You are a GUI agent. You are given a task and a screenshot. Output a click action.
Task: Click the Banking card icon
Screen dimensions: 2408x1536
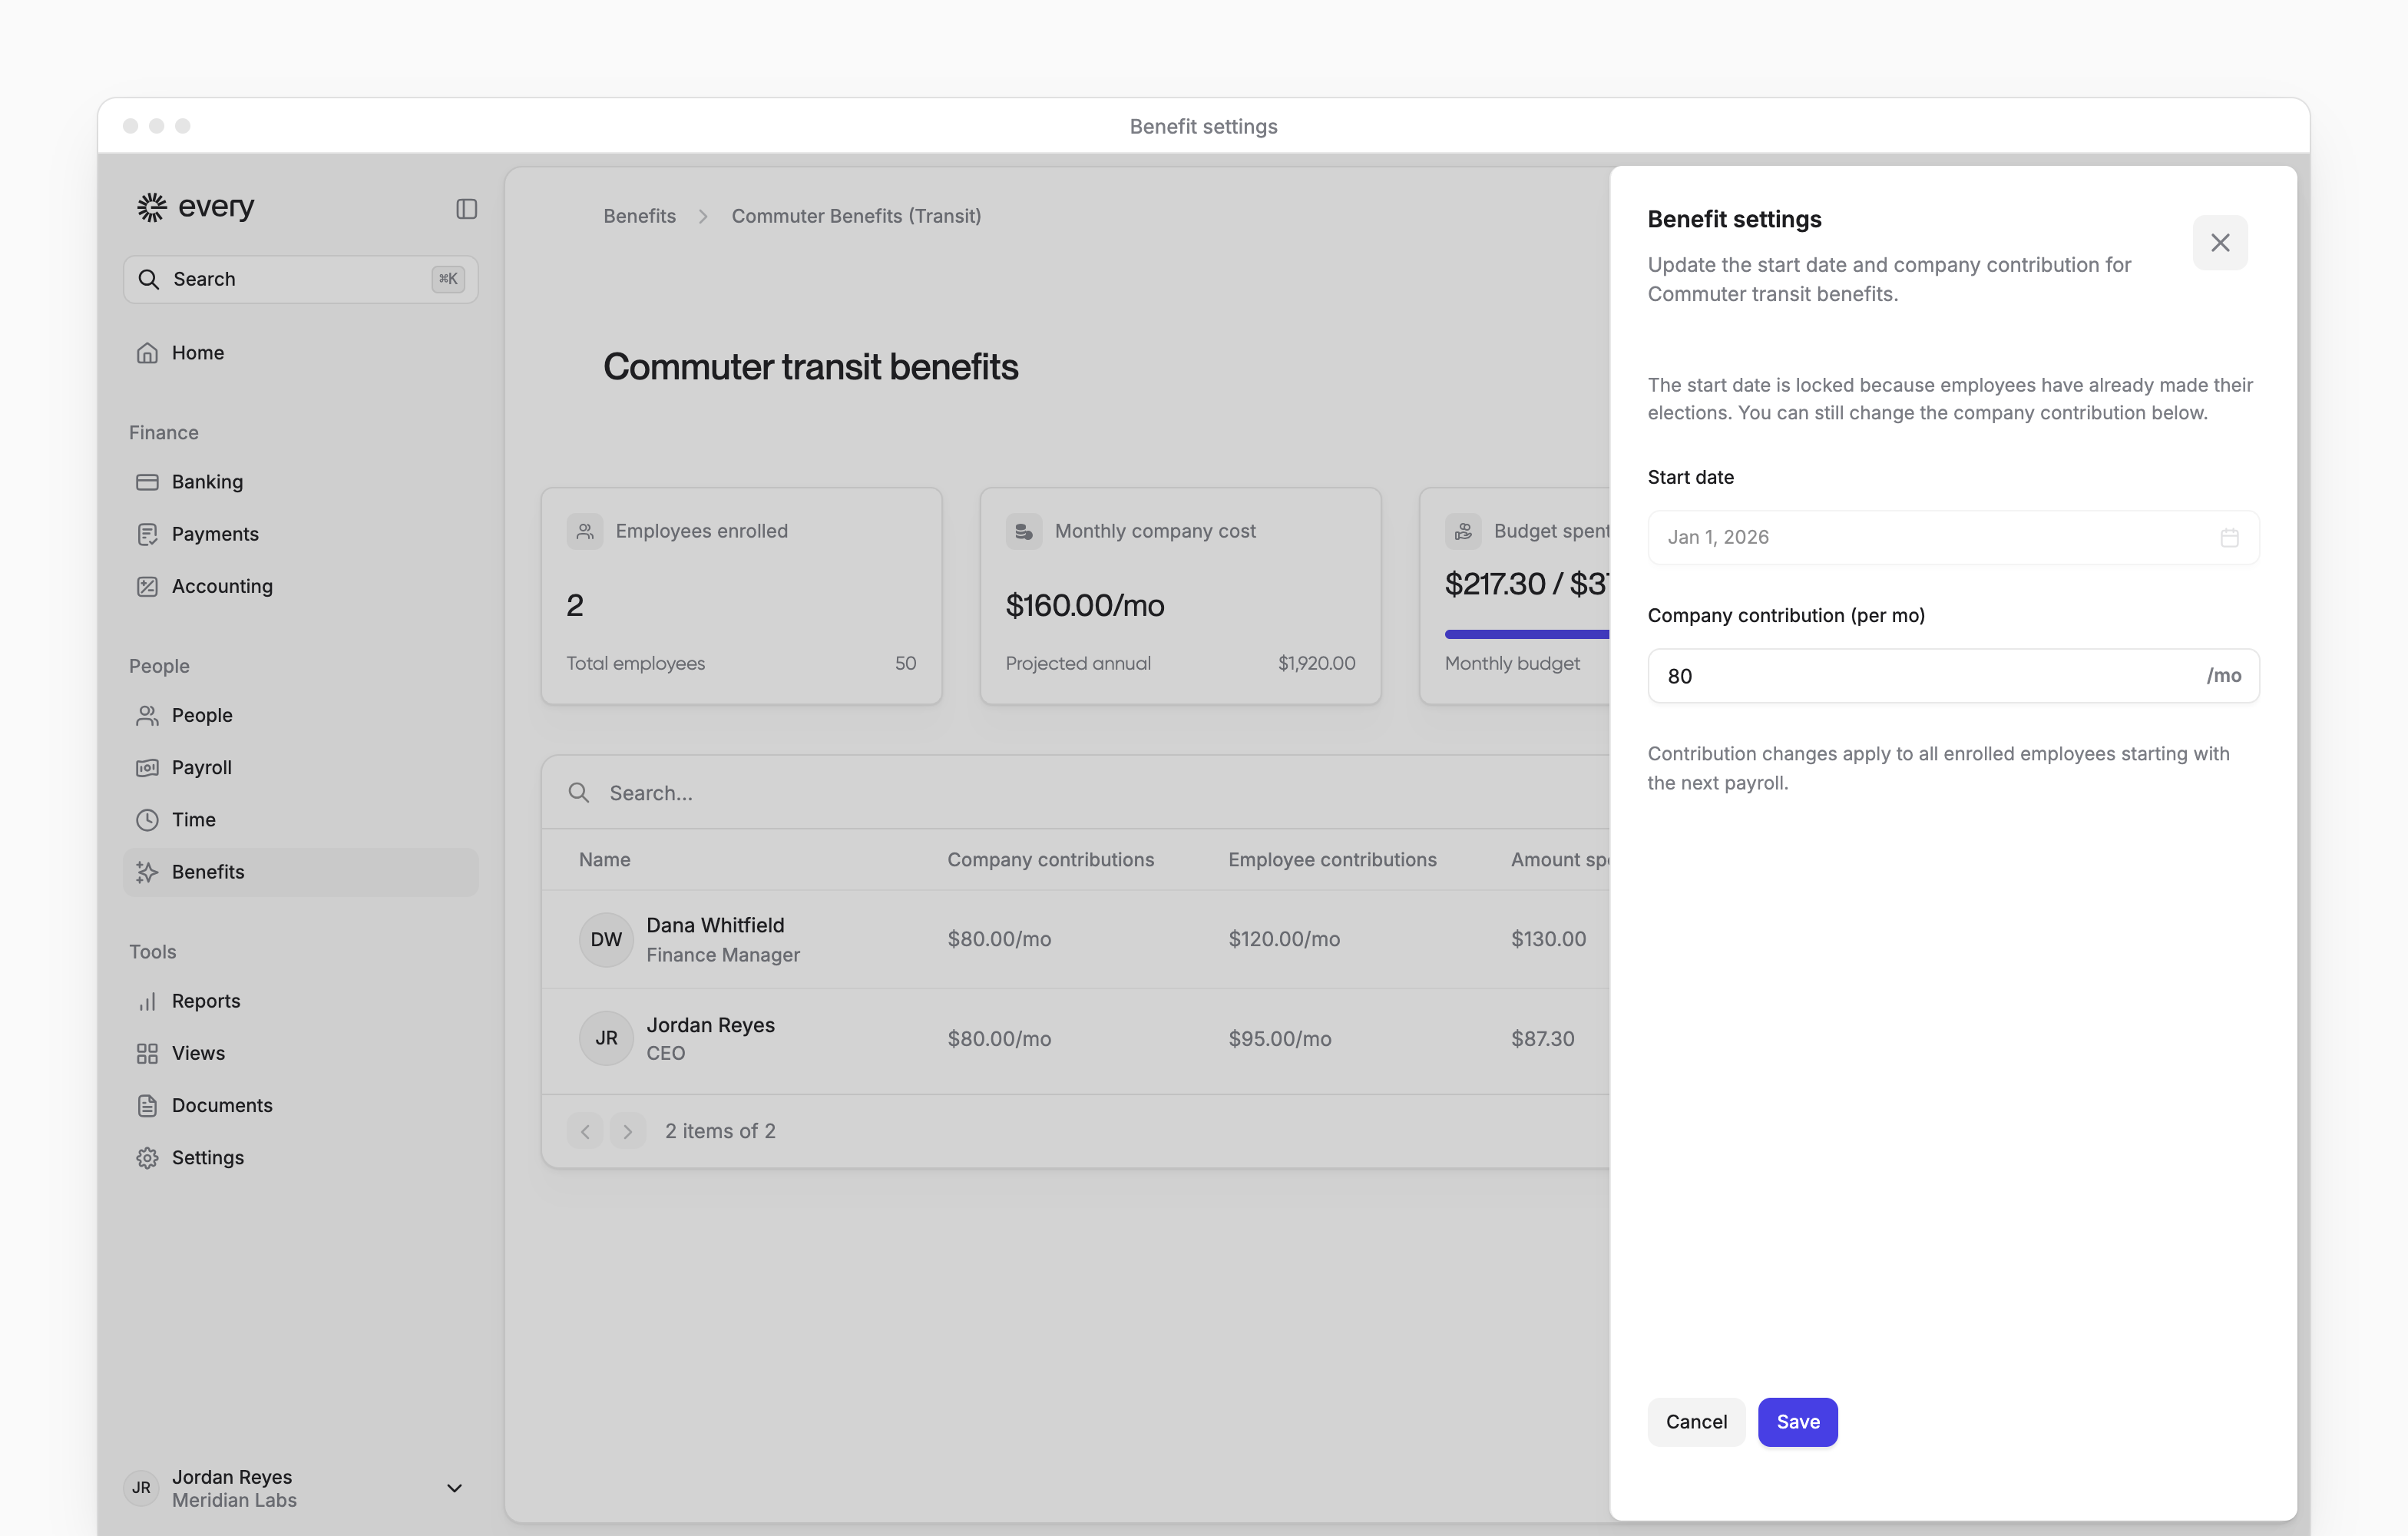point(147,482)
